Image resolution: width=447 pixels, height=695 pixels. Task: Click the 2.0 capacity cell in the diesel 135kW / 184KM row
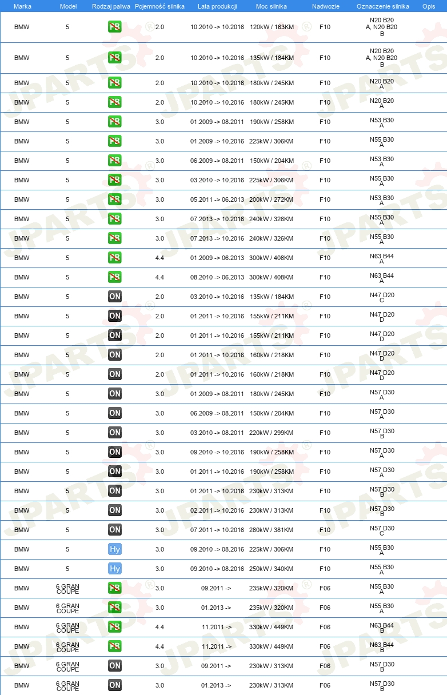(159, 297)
